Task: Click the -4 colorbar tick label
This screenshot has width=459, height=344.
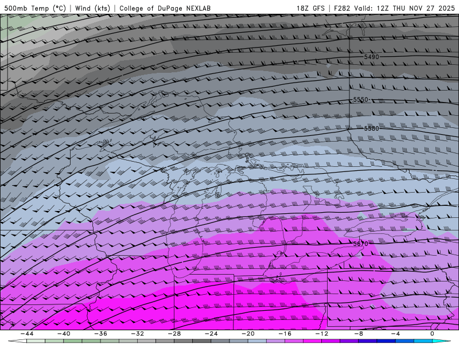Action: [395, 334]
